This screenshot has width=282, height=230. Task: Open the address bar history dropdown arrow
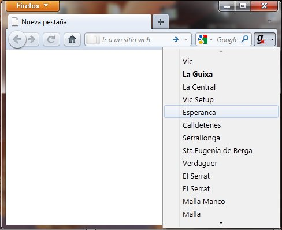coord(185,39)
